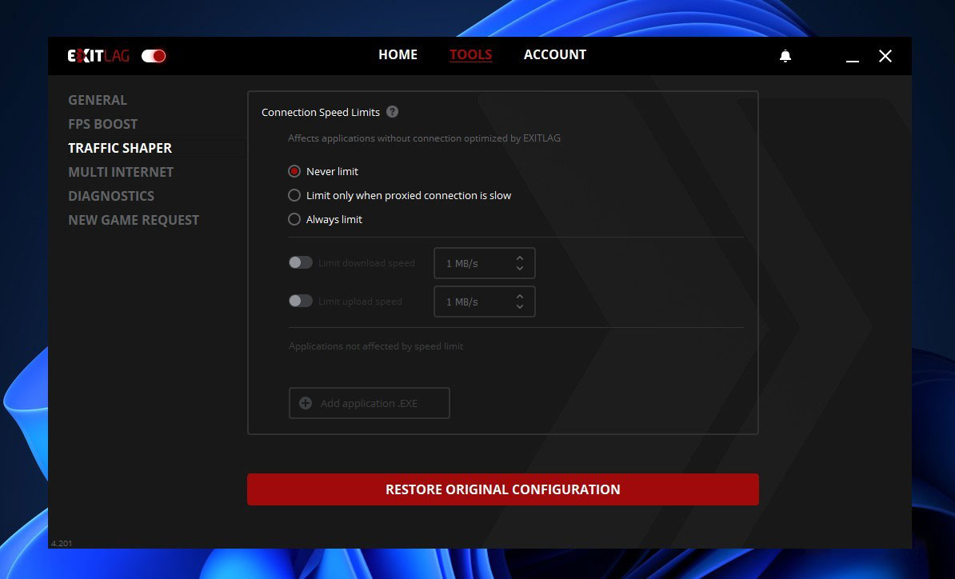
Task: Decrease upload speed limit with down arrow
Action: click(x=520, y=306)
